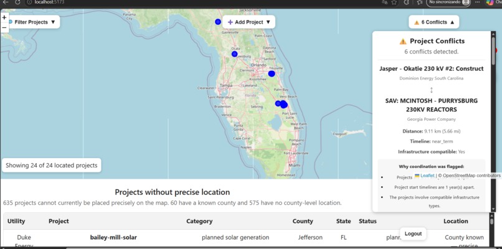Viewport: 502px width, 249px height.
Task: Click the Category column header
Action: (x=199, y=221)
